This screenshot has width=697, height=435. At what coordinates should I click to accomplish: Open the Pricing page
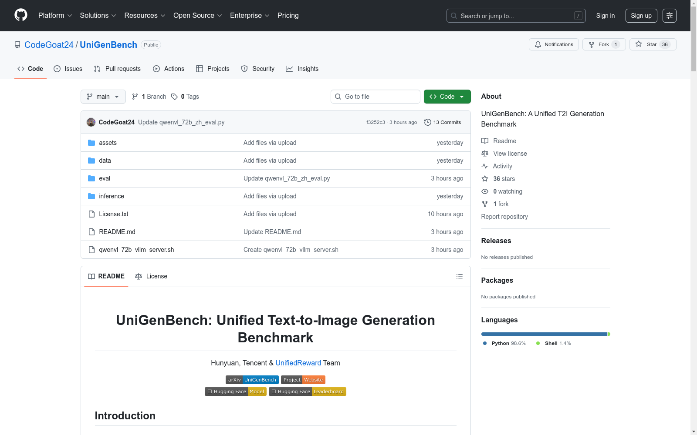(x=288, y=16)
